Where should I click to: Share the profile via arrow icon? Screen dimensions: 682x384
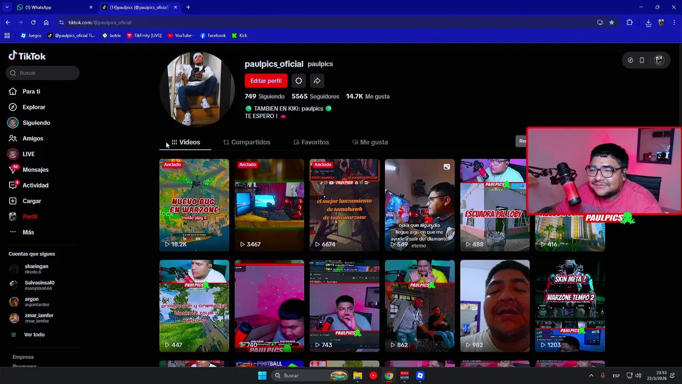click(x=317, y=81)
